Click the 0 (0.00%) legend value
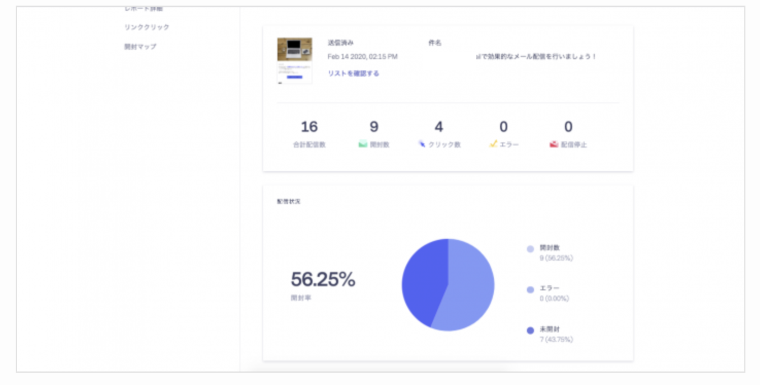This screenshot has height=385, width=760. coord(554,299)
